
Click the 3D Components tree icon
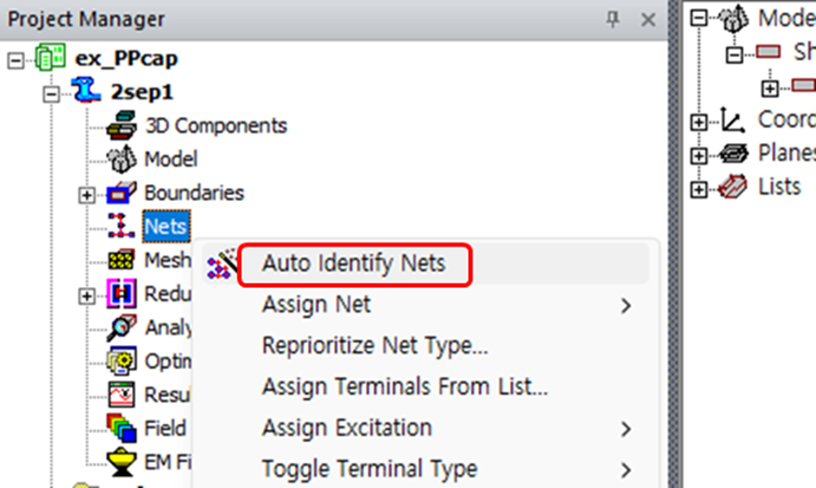(122, 125)
